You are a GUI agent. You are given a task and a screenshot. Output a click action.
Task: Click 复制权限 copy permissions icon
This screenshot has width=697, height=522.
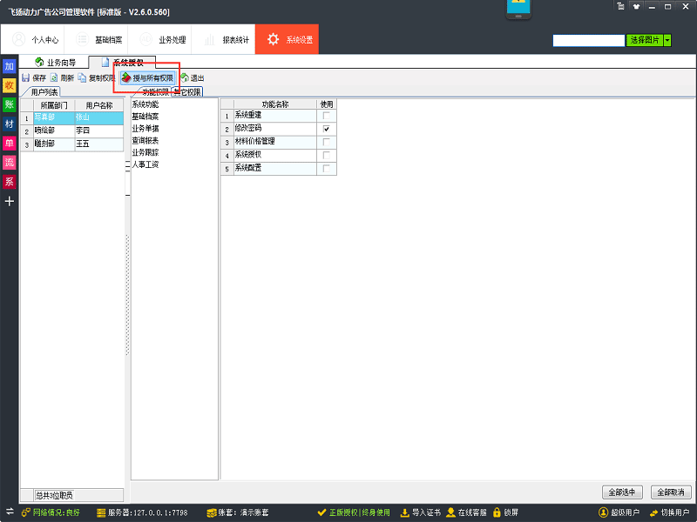tap(82, 78)
